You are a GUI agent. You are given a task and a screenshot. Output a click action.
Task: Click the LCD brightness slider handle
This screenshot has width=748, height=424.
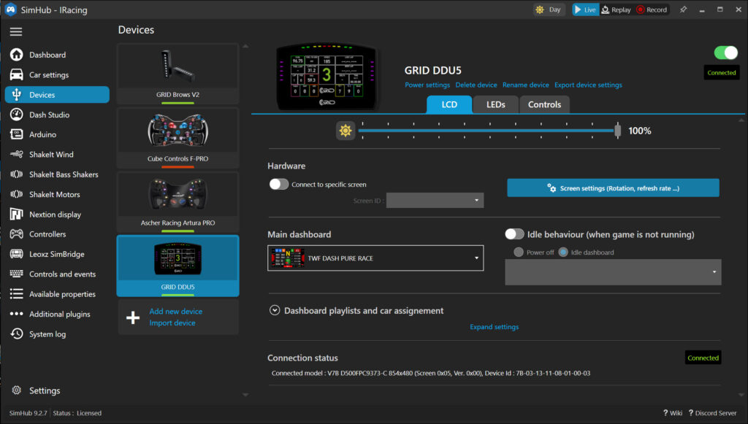pyautogui.click(x=618, y=130)
